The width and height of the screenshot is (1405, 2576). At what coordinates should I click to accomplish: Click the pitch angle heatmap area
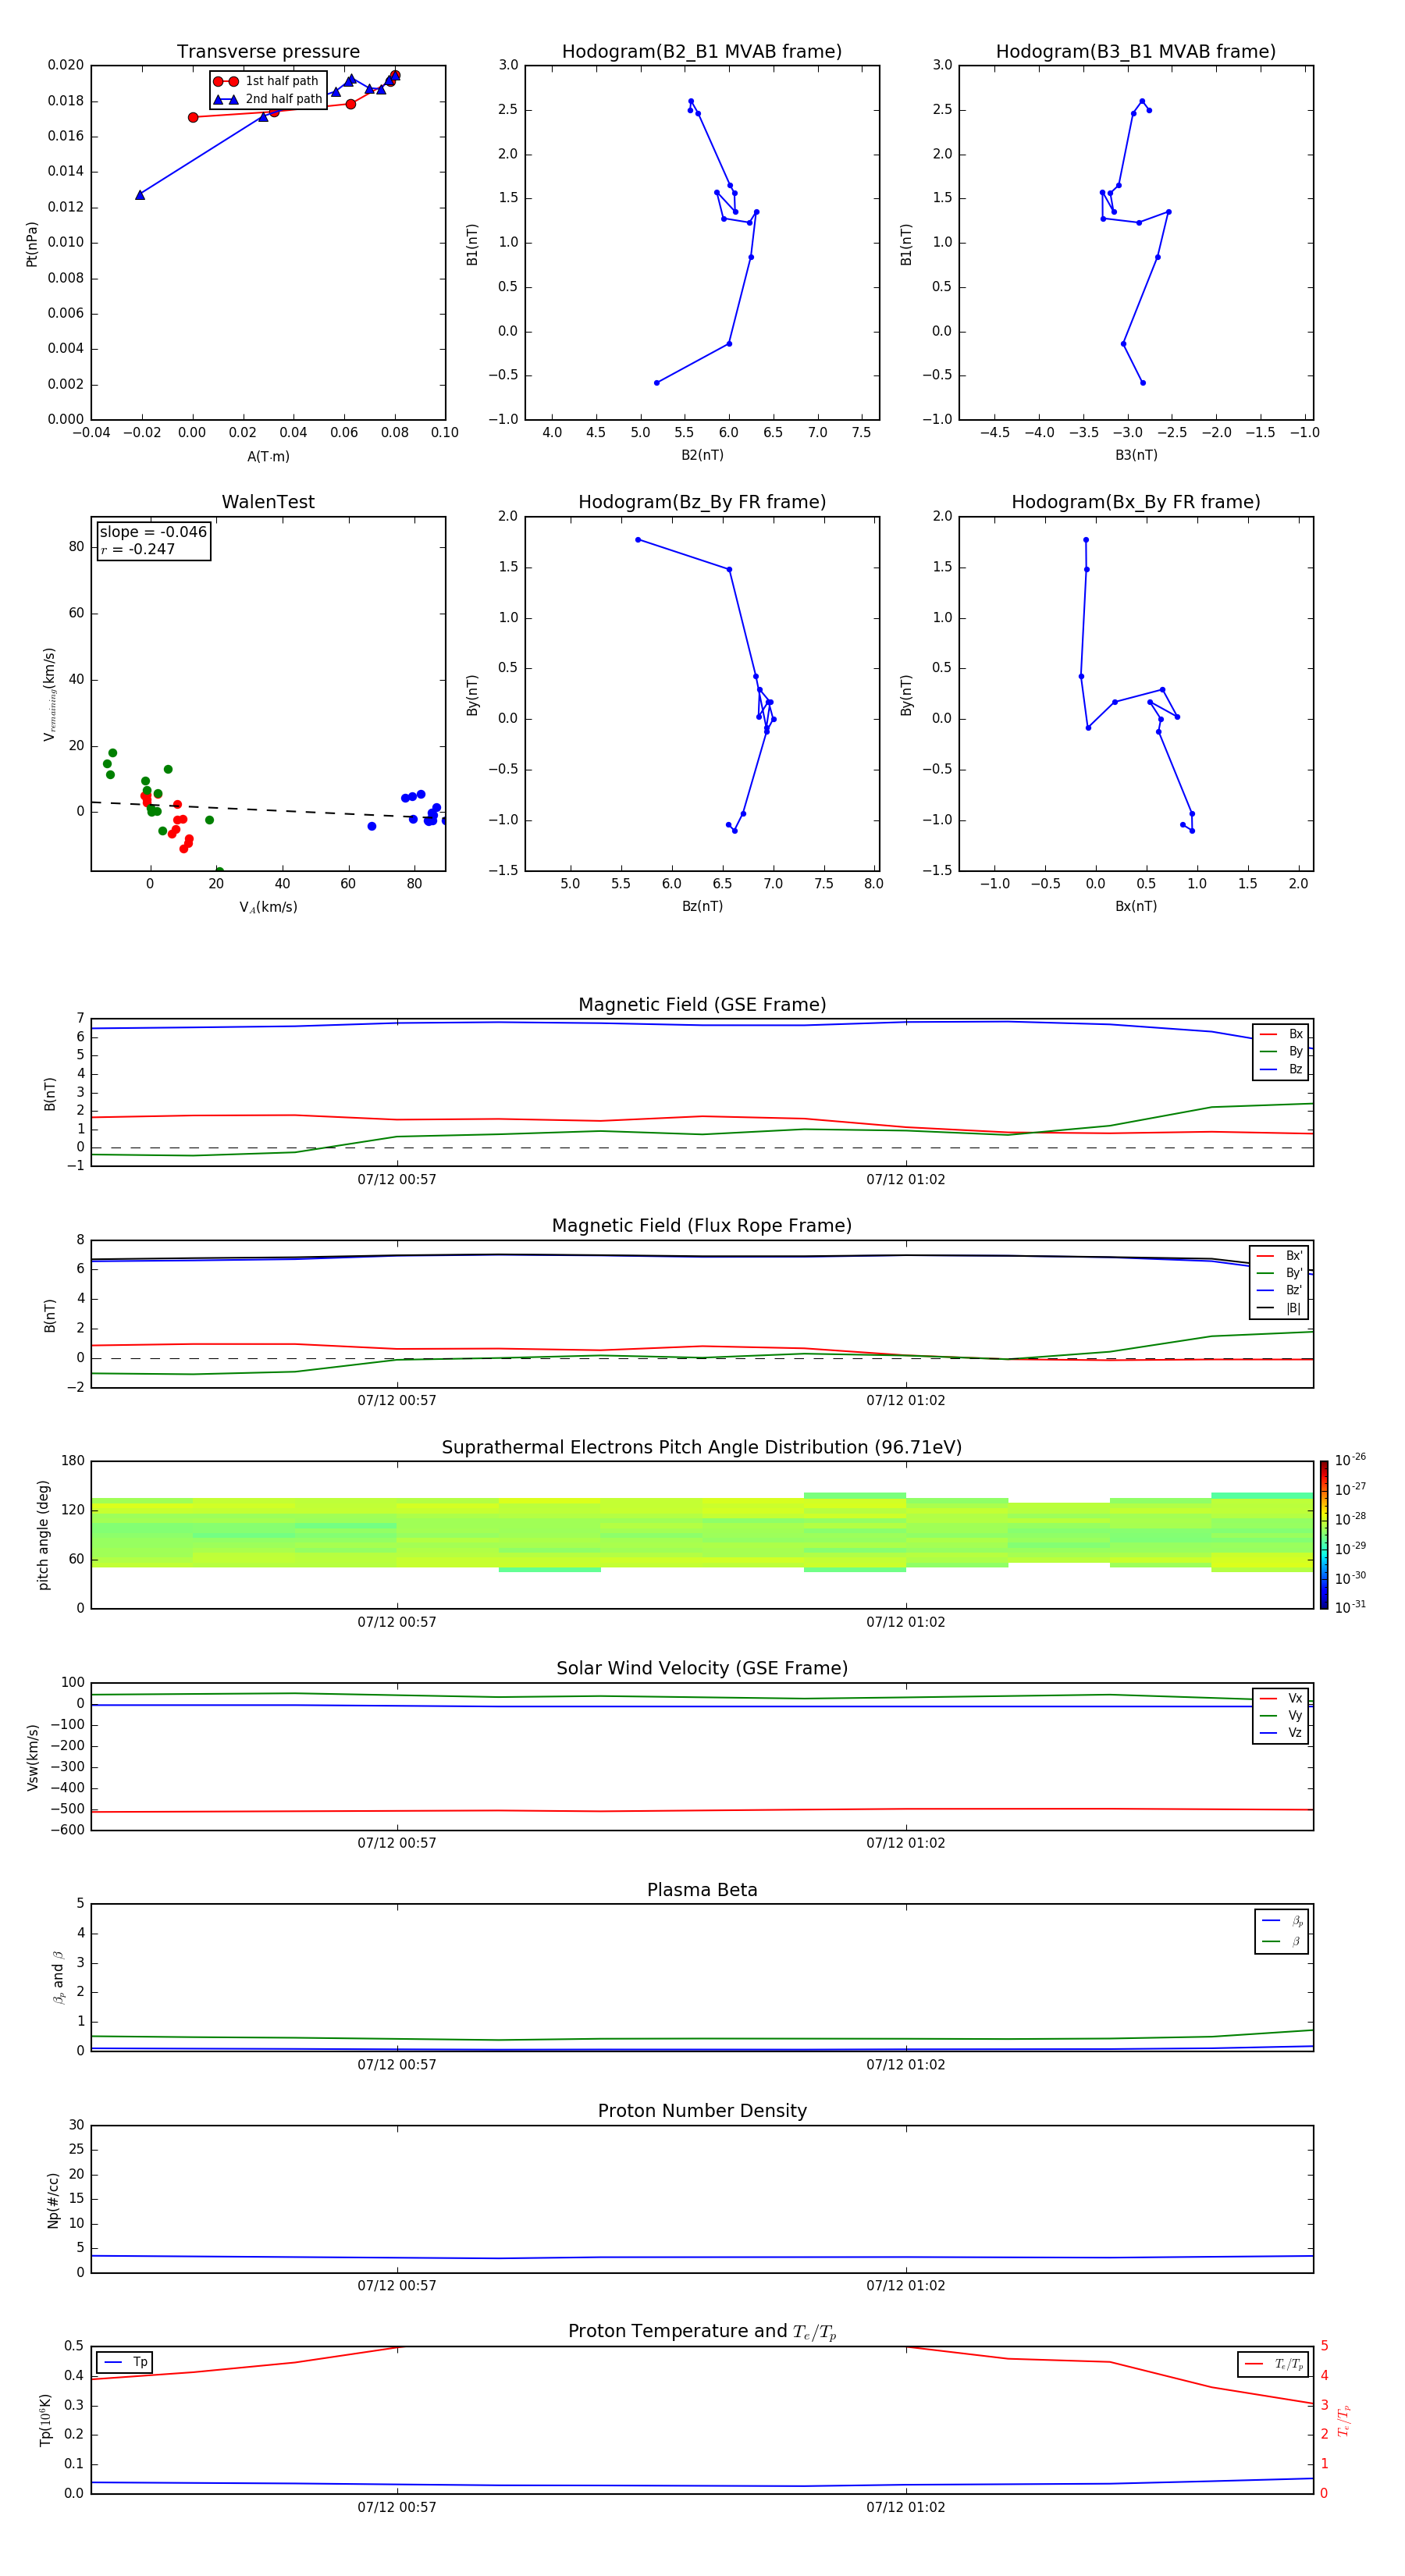[702, 1535]
